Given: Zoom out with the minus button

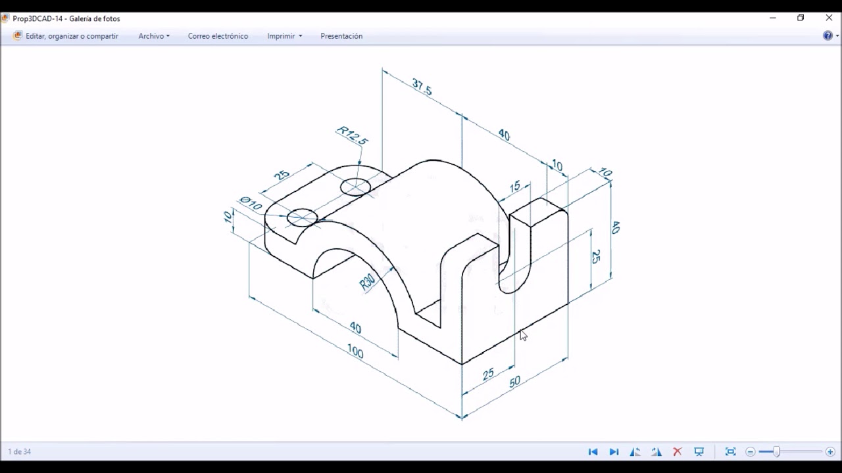Looking at the screenshot, I should pos(751,452).
